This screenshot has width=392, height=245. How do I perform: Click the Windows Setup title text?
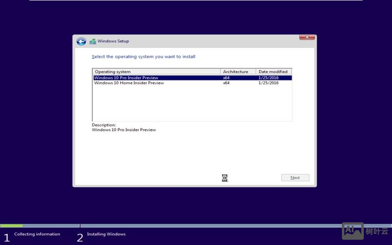coord(113,41)
